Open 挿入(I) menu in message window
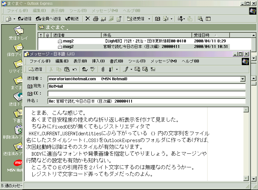 pyautogui.click(x=98, y=61)
